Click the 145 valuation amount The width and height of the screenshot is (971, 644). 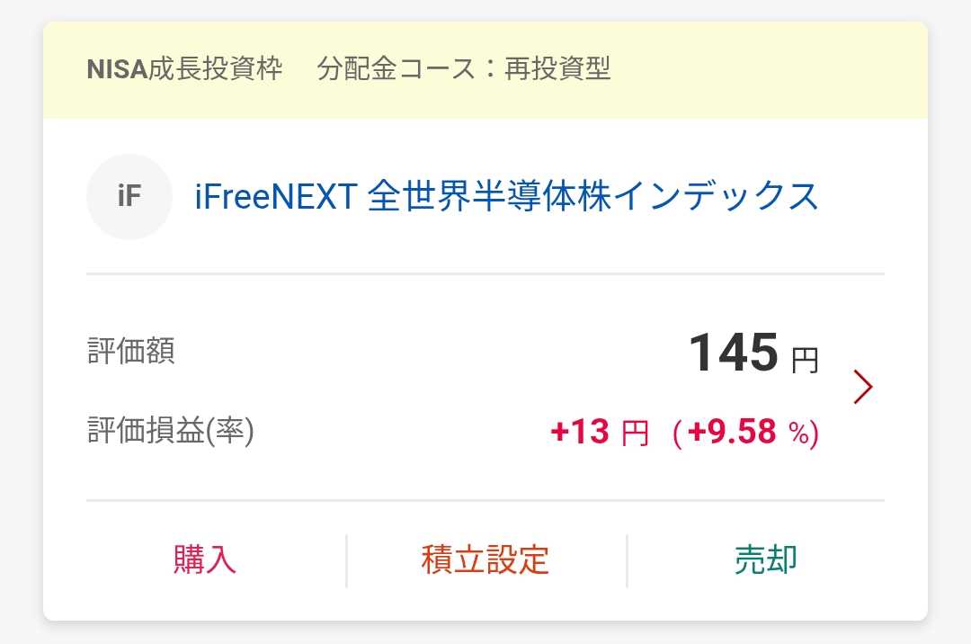tap(733, 352)
